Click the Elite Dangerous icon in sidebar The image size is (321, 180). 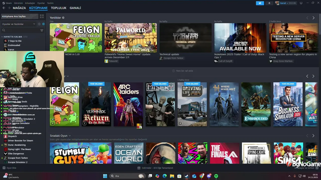(x=6, y=153)
